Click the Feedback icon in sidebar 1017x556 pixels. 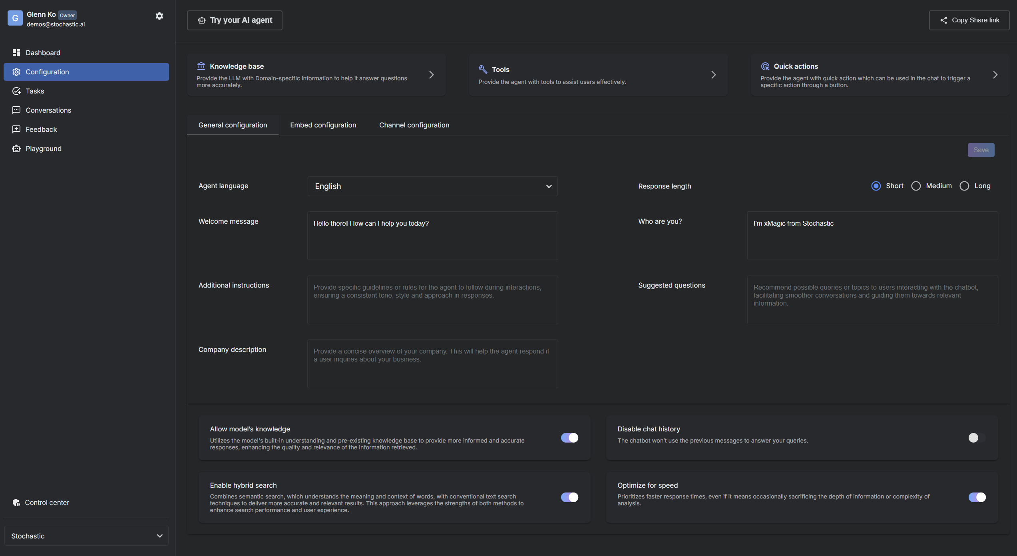click(x=16, y=129)
